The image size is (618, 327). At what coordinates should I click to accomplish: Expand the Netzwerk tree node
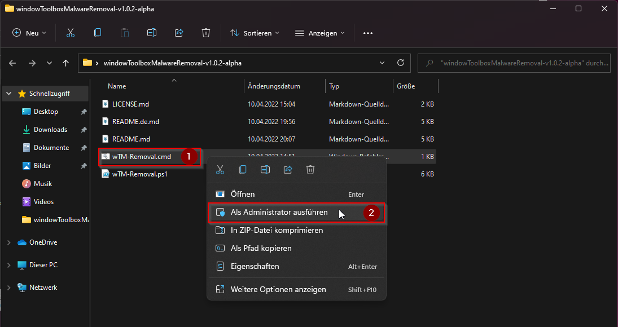[x=8, y=288]
